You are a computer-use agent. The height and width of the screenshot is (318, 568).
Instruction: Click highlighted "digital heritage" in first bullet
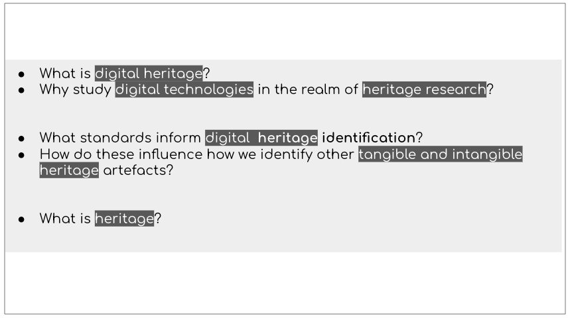point(149,74)
